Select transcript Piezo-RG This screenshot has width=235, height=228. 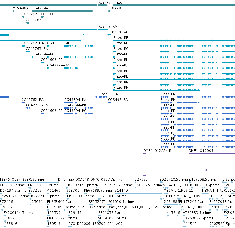pyautogui.click(x=121, y=49)
